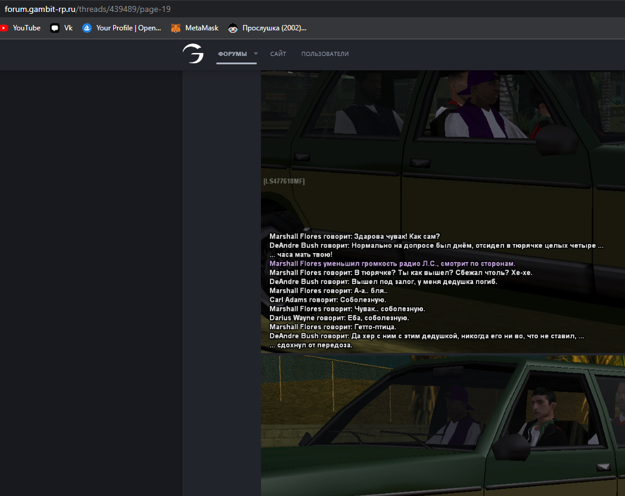Select the MetaMask bookmark label

tap(202, 28)
